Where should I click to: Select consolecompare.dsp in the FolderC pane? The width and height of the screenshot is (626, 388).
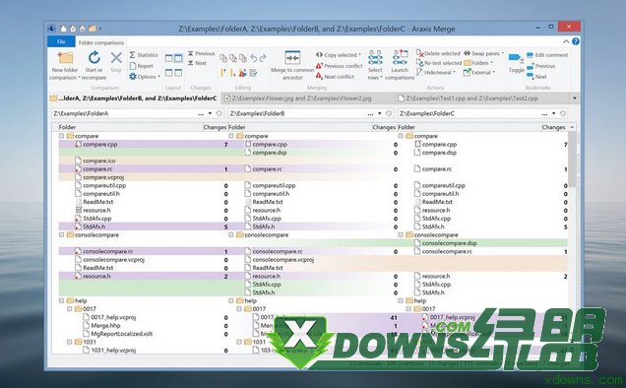pos(449,243)
